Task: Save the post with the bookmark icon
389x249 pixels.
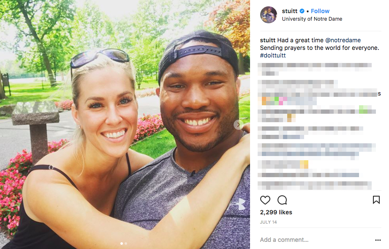Action: (x=376, y=200)
